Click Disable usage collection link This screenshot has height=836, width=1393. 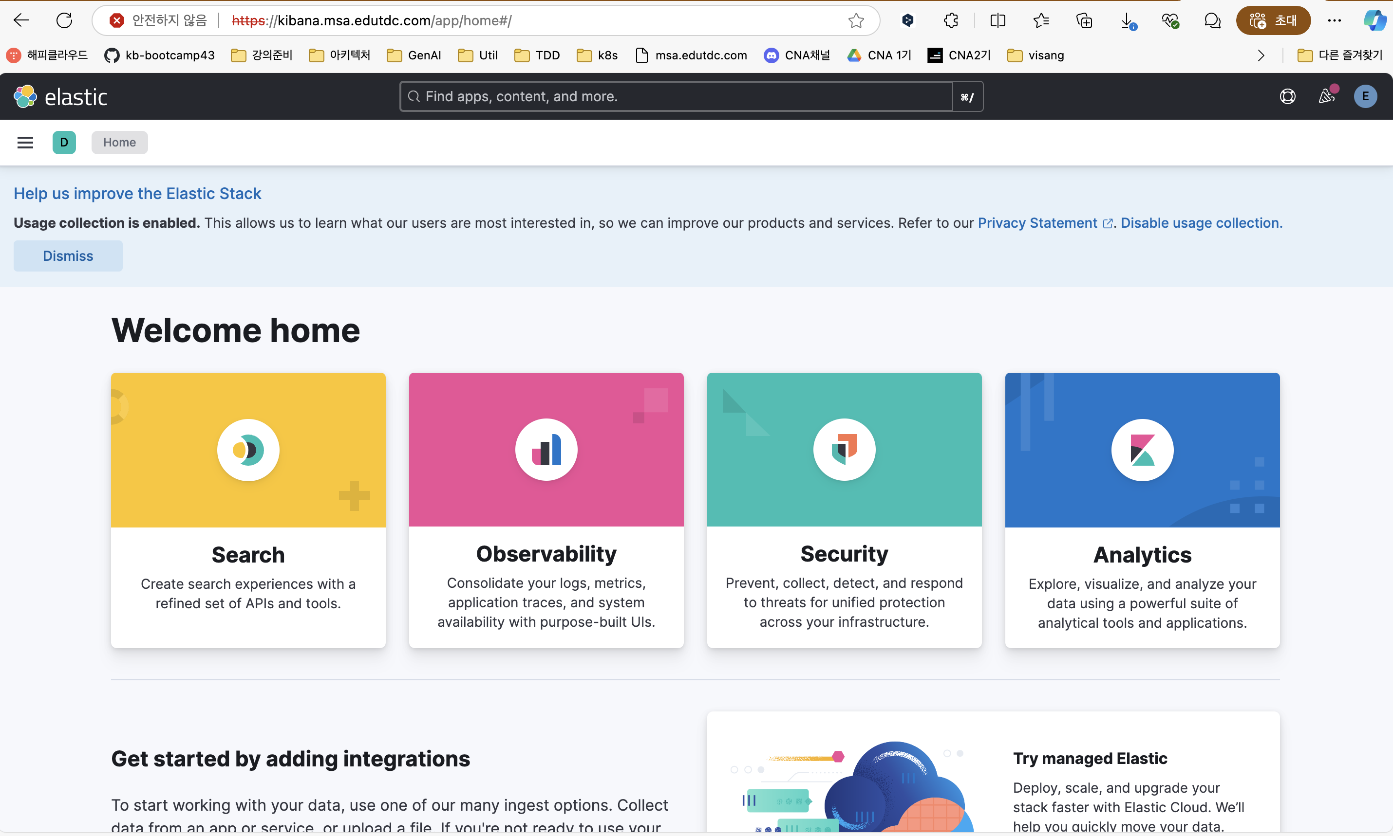[1201, 223]
